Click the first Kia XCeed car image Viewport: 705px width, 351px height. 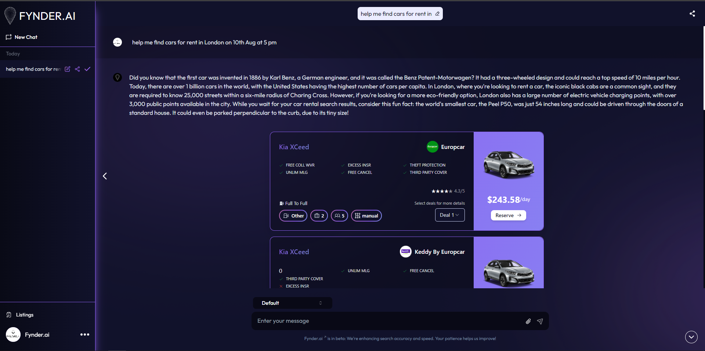click(509, 165)
